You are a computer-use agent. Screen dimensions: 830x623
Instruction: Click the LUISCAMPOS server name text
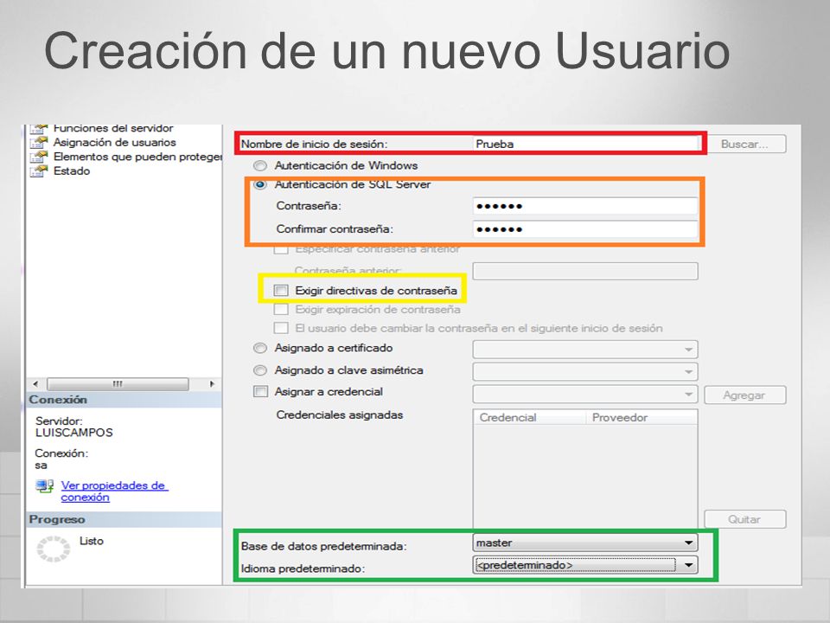click(74, 433)
